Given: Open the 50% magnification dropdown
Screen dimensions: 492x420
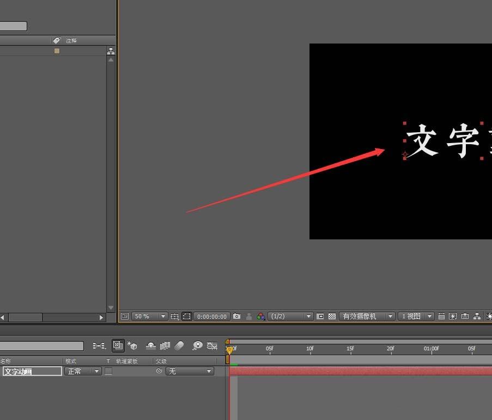Looking at the screenshot, I should click(149, 316).
